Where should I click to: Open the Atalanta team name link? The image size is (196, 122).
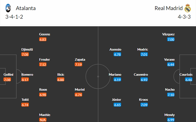(26, 8)
